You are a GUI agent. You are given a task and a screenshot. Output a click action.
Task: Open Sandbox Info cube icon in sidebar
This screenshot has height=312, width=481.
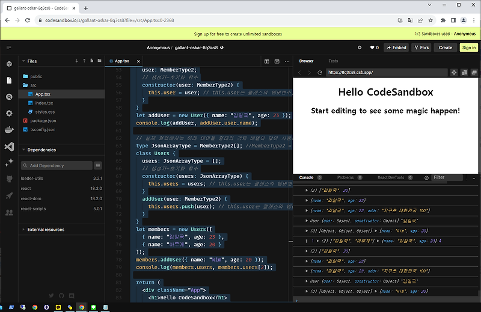pyautogui.click(x=9, y=64)
